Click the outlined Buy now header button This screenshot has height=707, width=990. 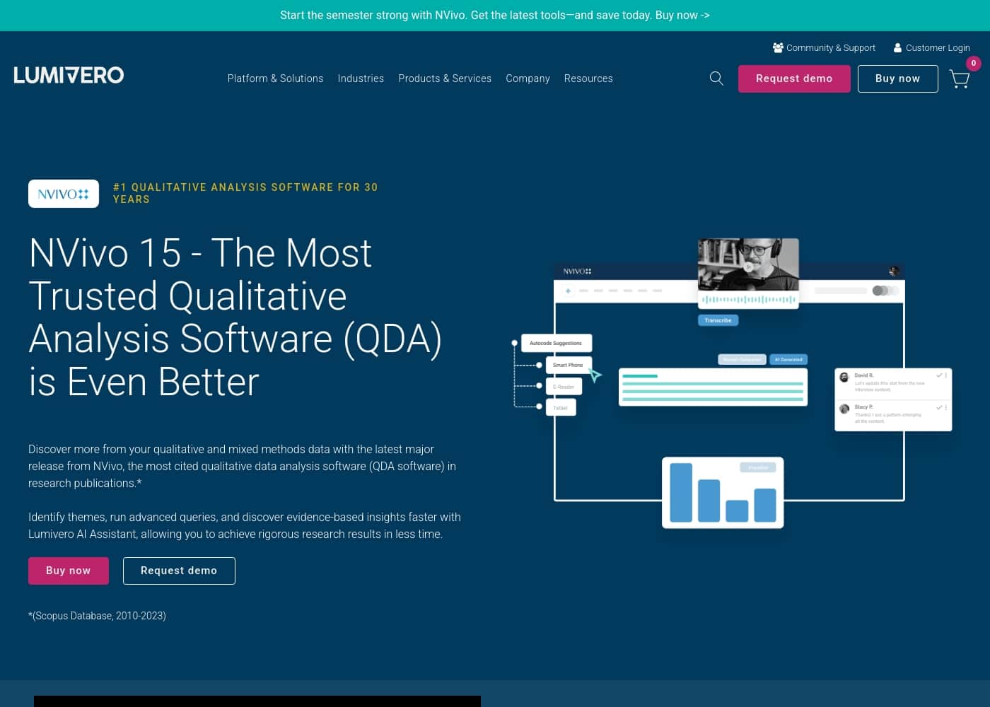click(x=898, y=78)
